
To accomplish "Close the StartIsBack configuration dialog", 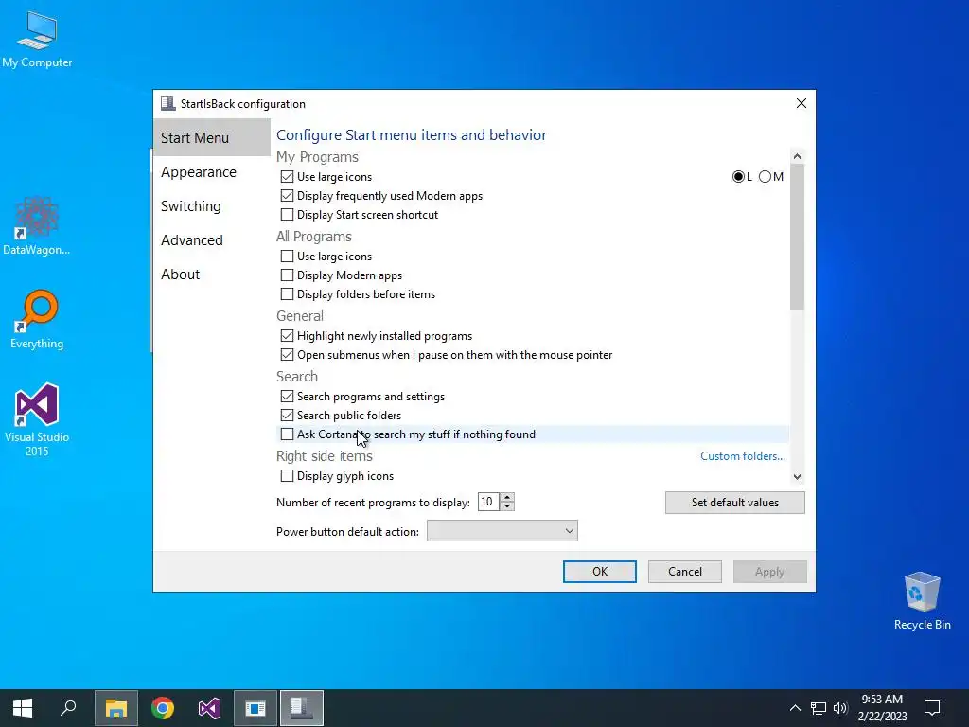I will click(x=801, y=103).
